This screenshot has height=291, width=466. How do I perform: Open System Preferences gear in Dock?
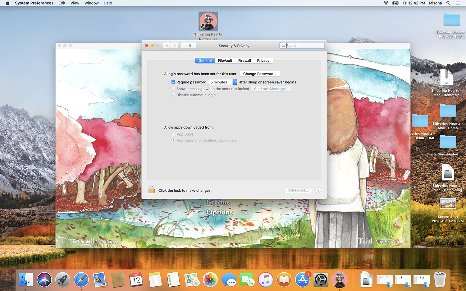point(321,280)
